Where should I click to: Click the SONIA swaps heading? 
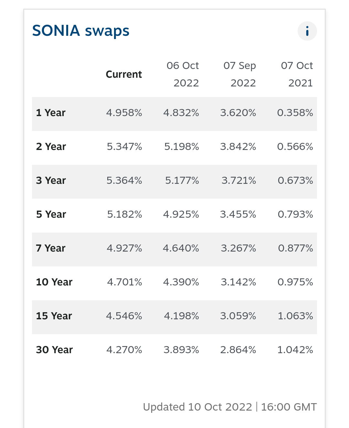coord(81,31)
